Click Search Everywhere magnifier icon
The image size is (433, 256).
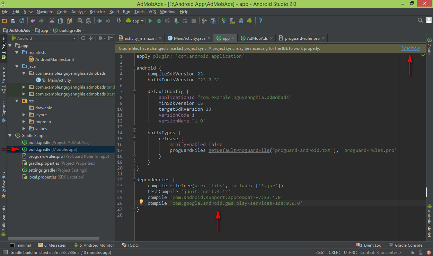(420, 20)
